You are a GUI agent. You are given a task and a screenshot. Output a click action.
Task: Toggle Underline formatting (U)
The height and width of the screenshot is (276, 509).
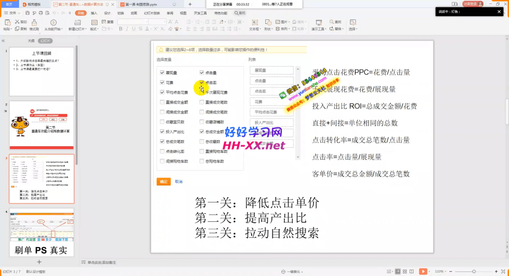point(133,29)
